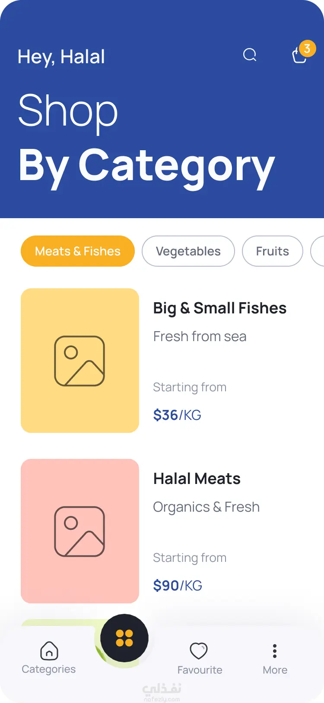Open the shopping cart icon
The height and width of the screenshot is (703, 324).
299,56
